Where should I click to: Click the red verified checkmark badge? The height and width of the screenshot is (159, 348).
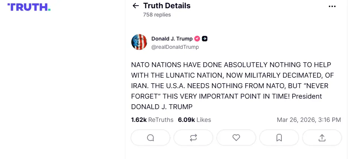[197, 39]
